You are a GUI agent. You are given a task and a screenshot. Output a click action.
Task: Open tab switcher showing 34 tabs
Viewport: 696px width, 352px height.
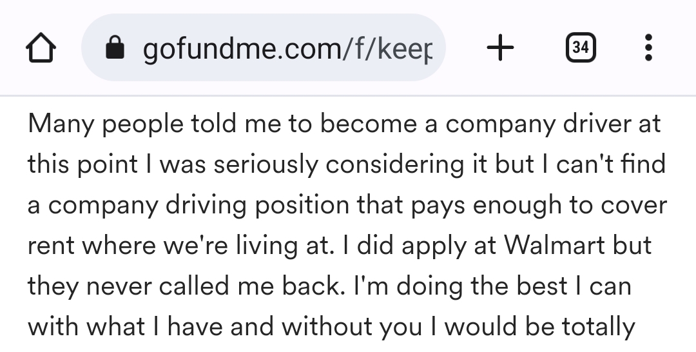tap(581, 48)
